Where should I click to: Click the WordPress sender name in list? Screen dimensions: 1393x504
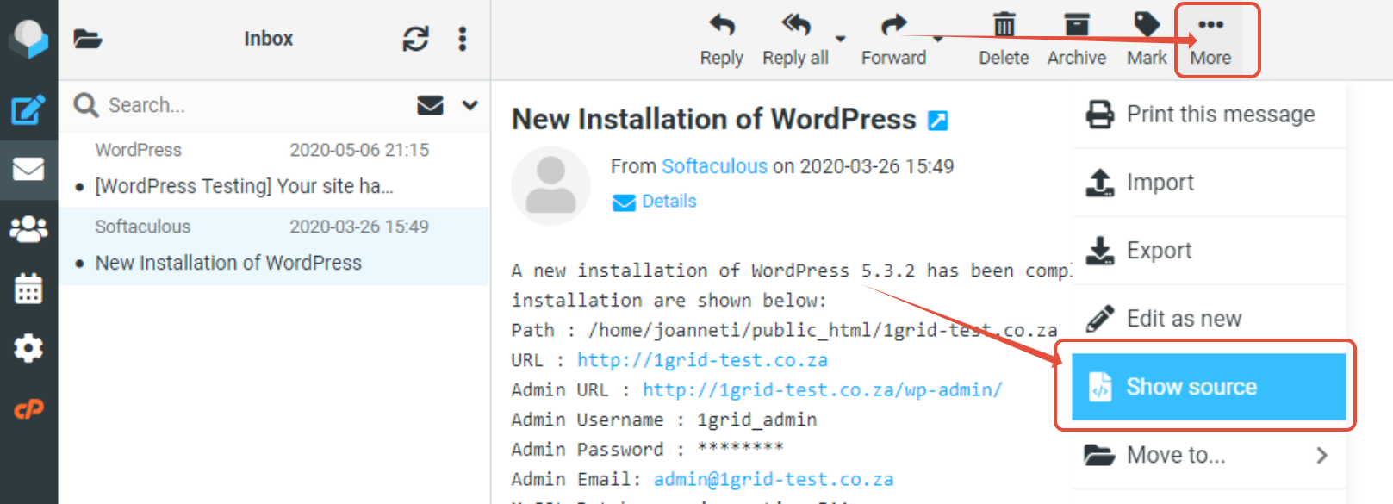pyautogui.click(x=138, y=150)
